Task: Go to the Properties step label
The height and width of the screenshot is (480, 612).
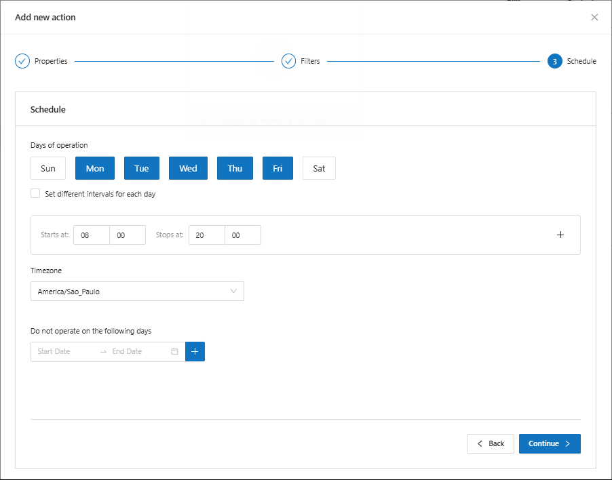Action: click(51, 61)
